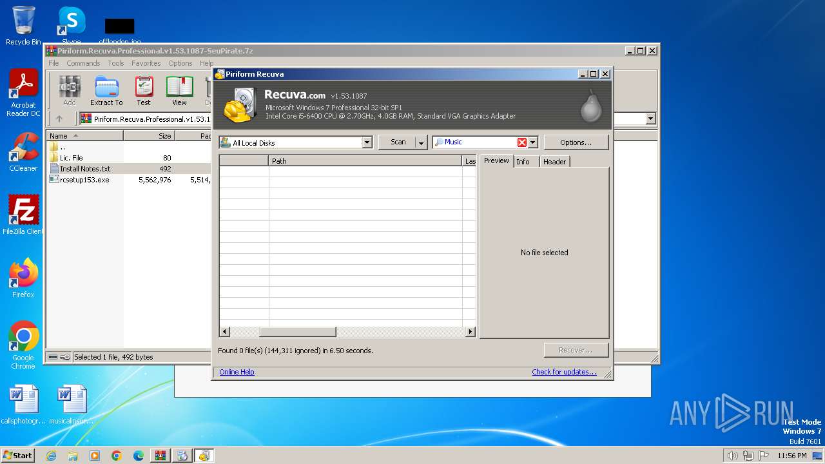Viewport: 825px width, 464px height.
Task: Open Edge from the taskbar
Action: pos(139,456)
